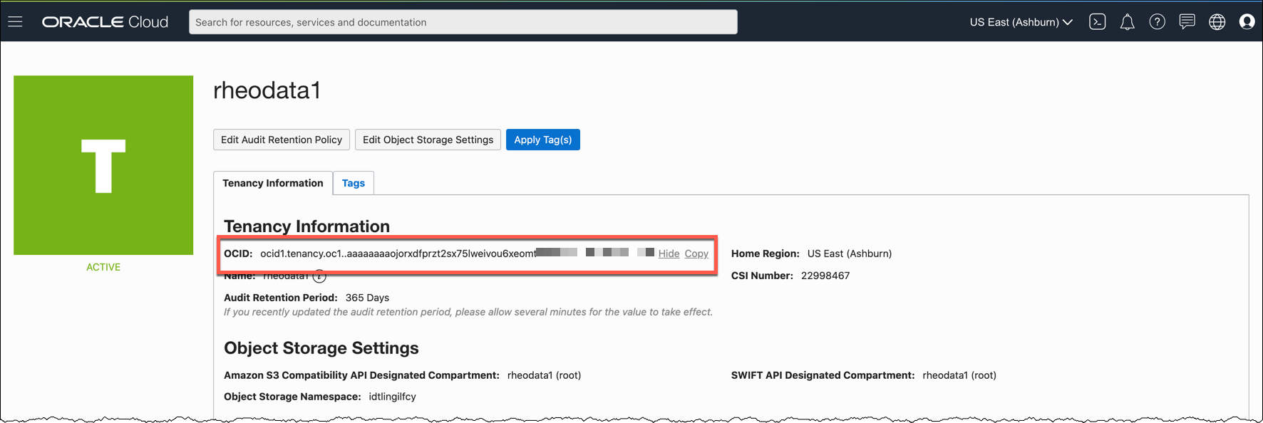Click Edit Object Storage Settings button
The image size is (1263, 423).
pyautogui.click(x=428, y=140)
